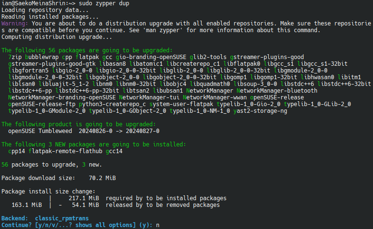
Task: Select the 'bubblewrap' package entry
Action: pos(42,57)
